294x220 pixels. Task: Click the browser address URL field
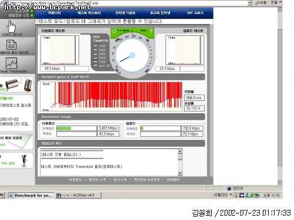click(x=128, y=3)
